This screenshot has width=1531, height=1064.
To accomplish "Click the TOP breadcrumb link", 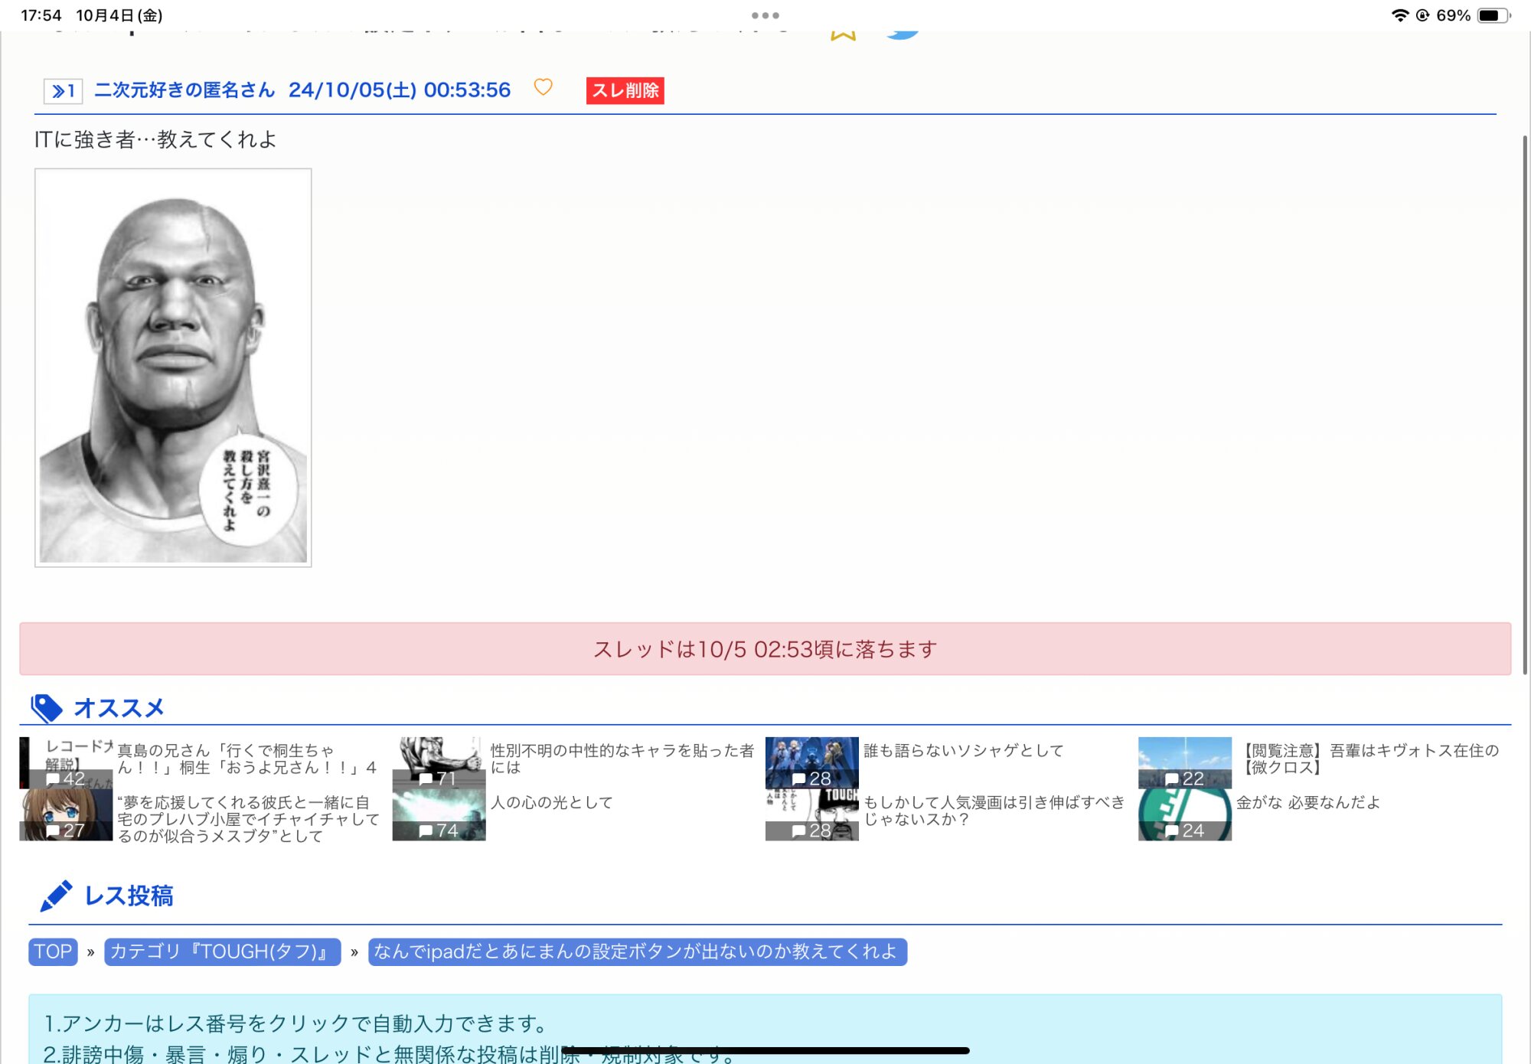I will (x=53, y=951).
